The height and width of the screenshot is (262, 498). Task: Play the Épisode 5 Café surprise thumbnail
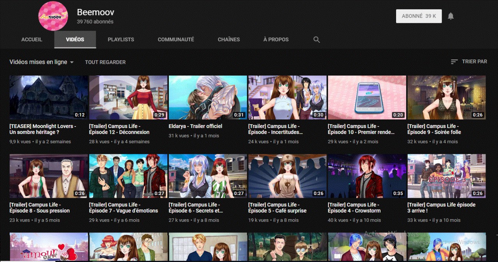coord(288,176)
